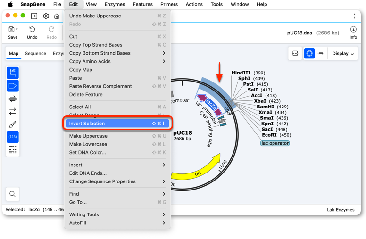Open the Window menu
The height and width of the screenshot is (239, 366).
pos(240,4)
